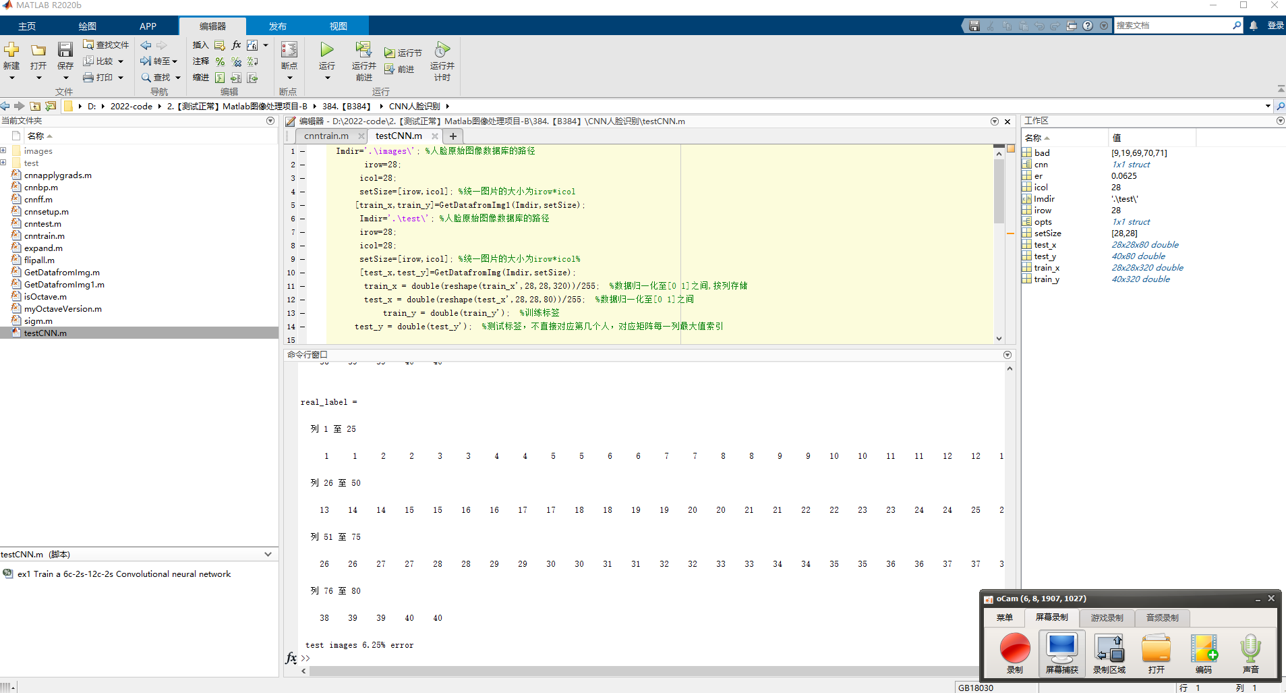Click the notification bell icon
The image size is (1286, 693).
1254,26
